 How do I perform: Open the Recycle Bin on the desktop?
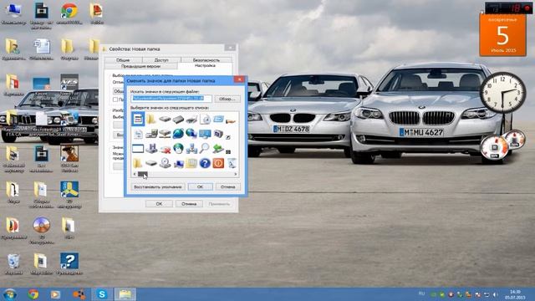(x=13, y=263)
